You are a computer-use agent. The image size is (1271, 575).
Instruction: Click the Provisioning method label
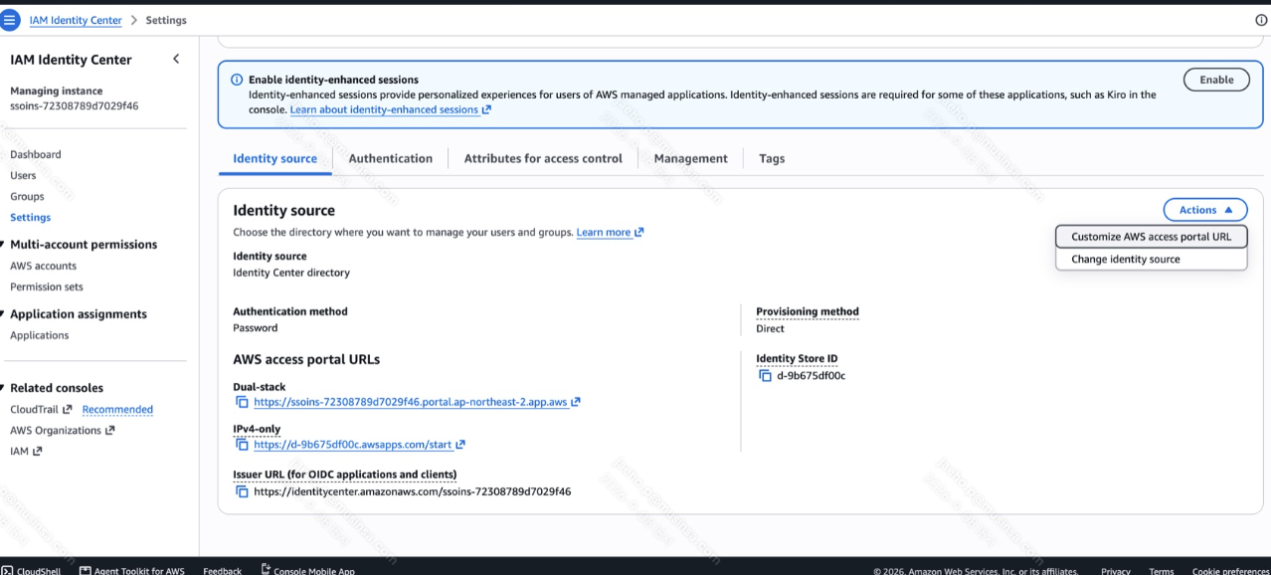[x=807, y=311]
